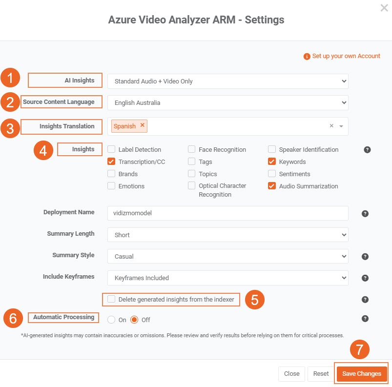
Task: Enable the Label Detection checkbox
Action: (111, 149)
